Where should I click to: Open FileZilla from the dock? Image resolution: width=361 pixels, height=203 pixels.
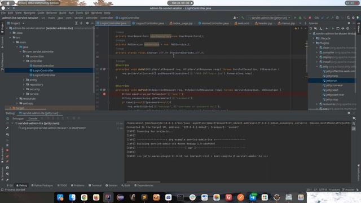[x=228, y=197]
